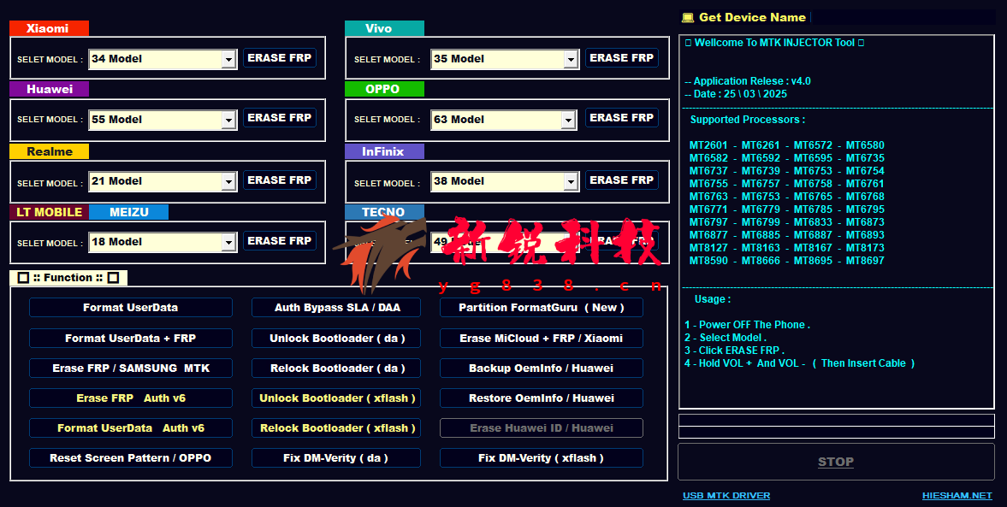
Task: Click Auth Bypass SLA / DAA
Action: pyautogui.click(x=336, y=308)
